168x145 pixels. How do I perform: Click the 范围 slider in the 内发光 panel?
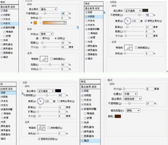coord(50,65)
